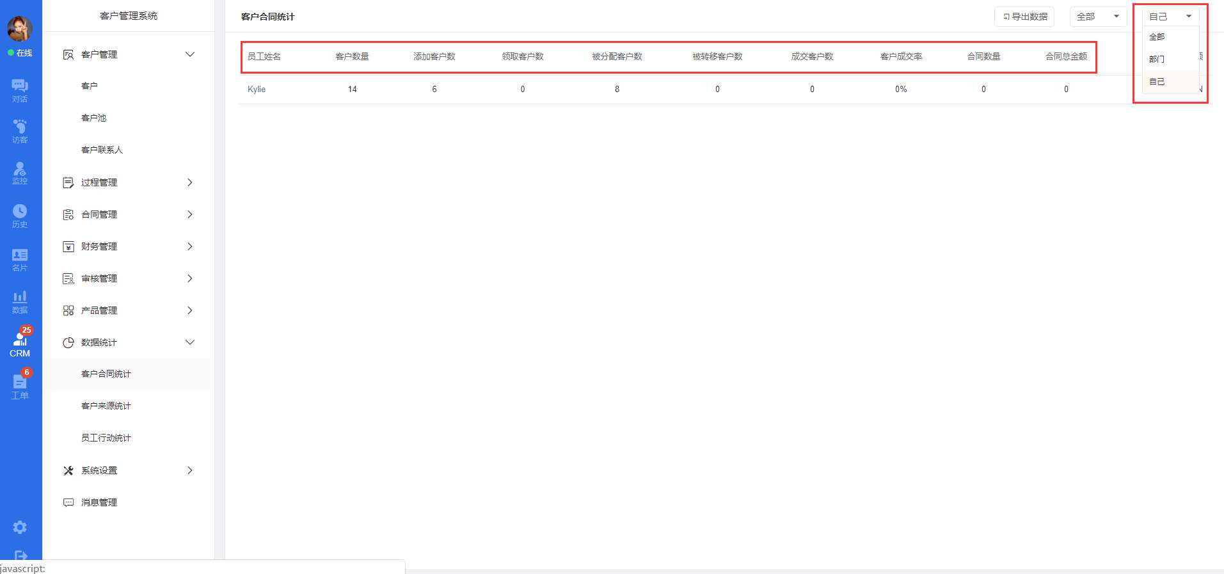Expand the 过程管理 section chevron
The height and width of the screenshot is (574, 1224).
pos(190,182)
